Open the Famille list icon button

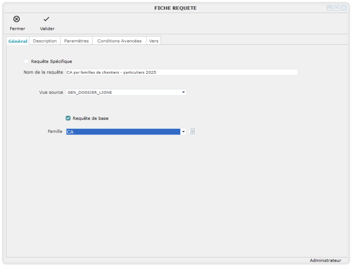tap(193, 132)
